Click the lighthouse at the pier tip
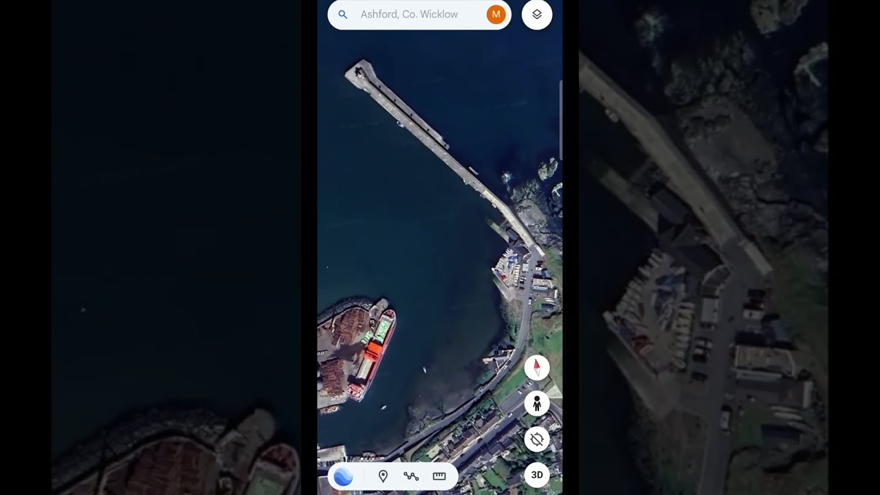This screenshot has width=880, height=495. [359, 71]
